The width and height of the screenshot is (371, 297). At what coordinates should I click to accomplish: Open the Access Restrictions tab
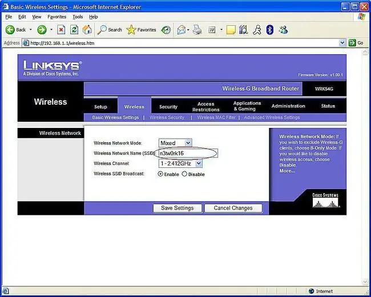pos(206,107)
